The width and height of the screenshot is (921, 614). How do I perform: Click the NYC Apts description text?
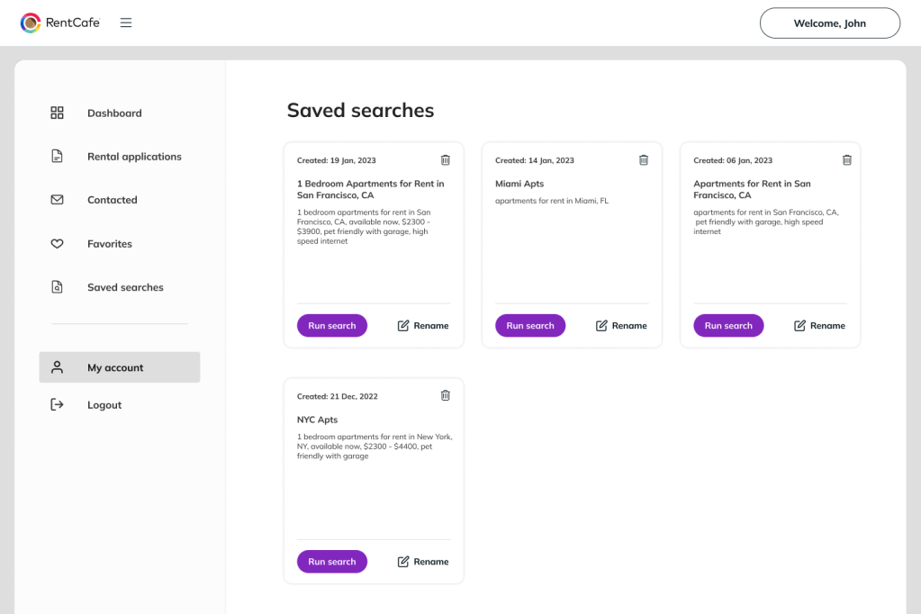[375, 447]
